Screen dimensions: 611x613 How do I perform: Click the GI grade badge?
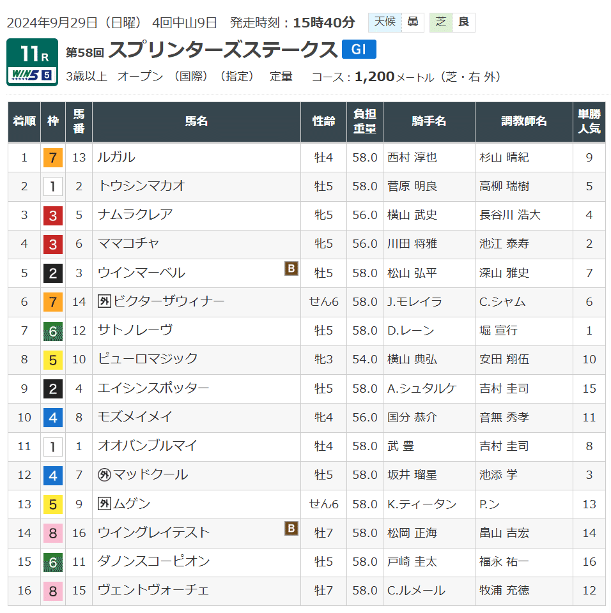pos(360,48)
